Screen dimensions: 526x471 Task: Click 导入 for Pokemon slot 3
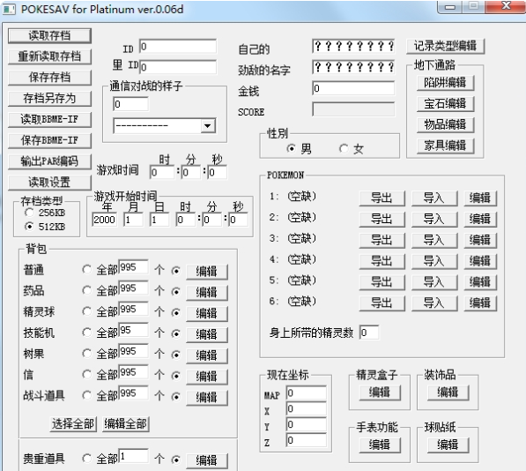[x=434, y=240]
